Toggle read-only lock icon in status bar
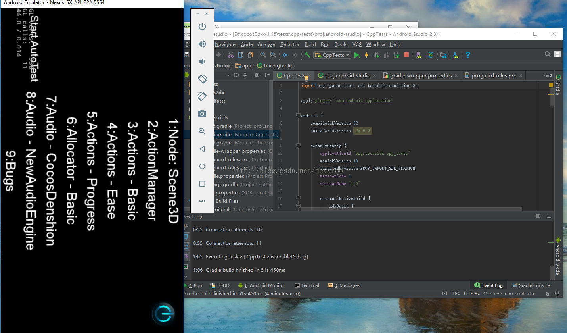This screenshot has height=333, width=567. [x=547, y=294]
